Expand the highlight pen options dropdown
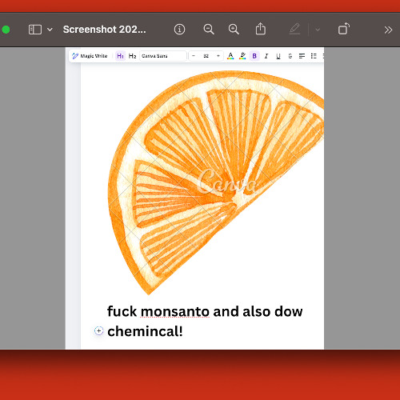The image size is (400, 400). point(318,30)
